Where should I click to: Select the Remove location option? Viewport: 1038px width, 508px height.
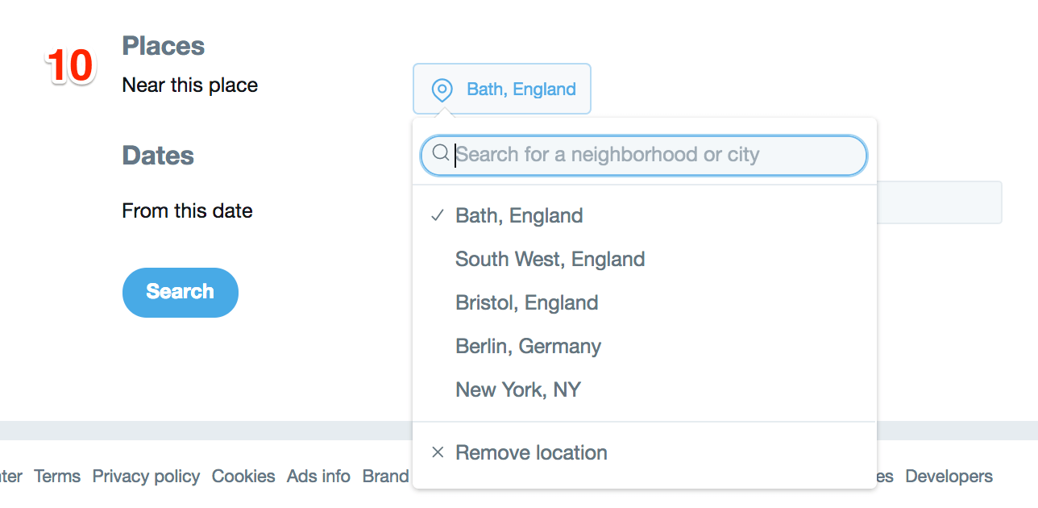coord(531,452)
